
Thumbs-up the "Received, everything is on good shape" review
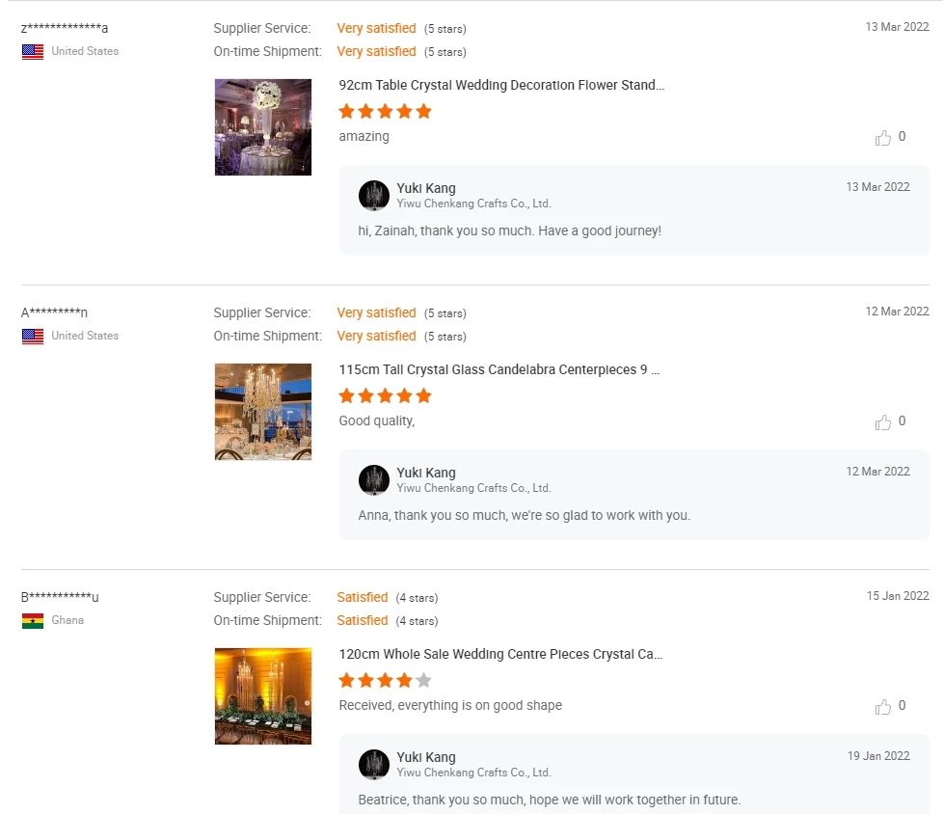point(883,707)
